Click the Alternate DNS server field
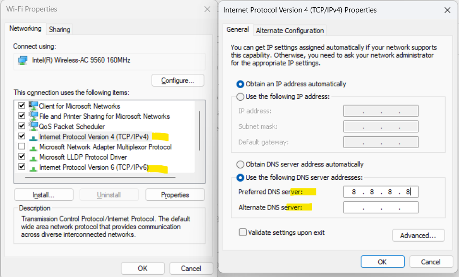The width and height of the screenshot is (459, 277). [381, 208]
